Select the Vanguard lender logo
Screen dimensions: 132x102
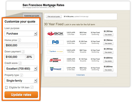55,69
